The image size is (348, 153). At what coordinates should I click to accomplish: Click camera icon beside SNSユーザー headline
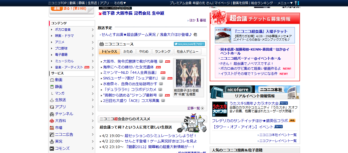pos(163,78)
